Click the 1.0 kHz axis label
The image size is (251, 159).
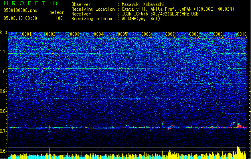coord(3,72)
